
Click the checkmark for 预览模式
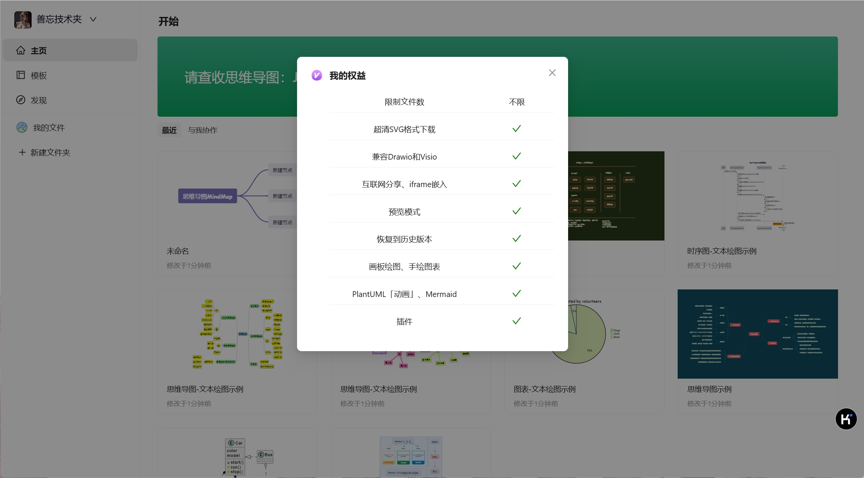click(517, 211)
